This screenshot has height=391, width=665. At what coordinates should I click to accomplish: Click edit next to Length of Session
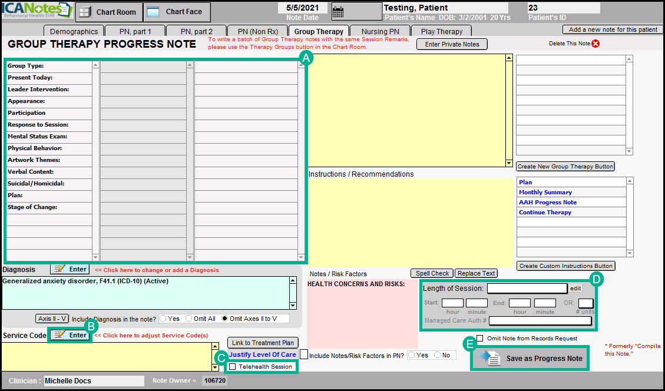coord(575,289)
